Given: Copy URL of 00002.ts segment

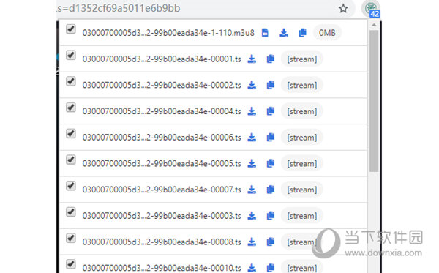Looking at the screenshot, I should [x=271, y=85].
